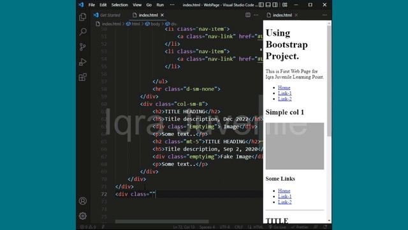Click the preview vertical scrollbar thumb
Viewport: 408px width, 230px height.
click(x=329, y=81)
